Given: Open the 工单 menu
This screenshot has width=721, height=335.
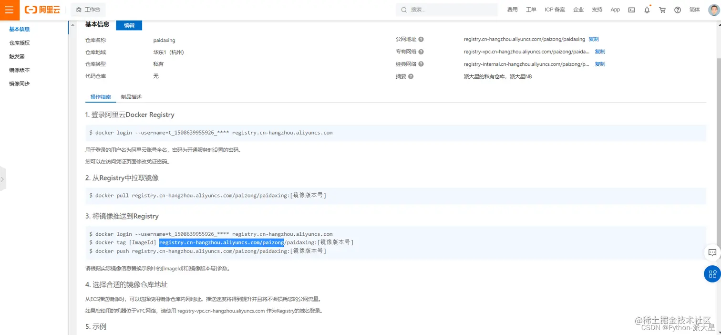Looking at the screenshot, I should point(531,10).
